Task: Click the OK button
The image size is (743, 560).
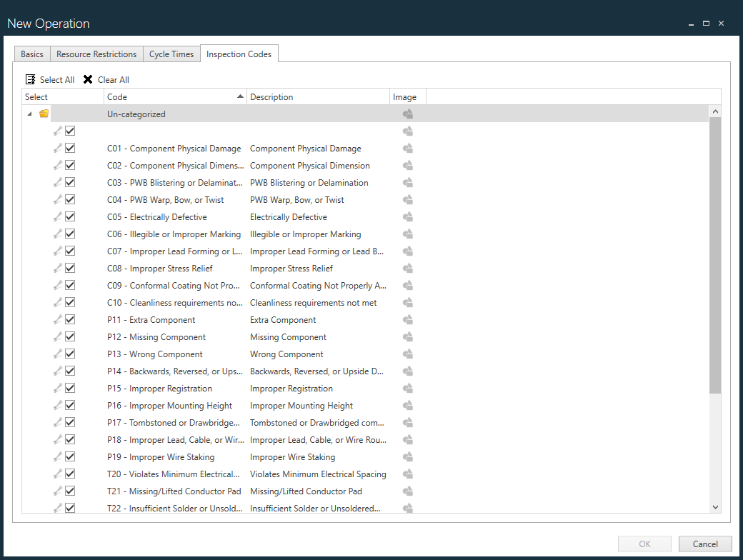Action: tap(644, 544)
